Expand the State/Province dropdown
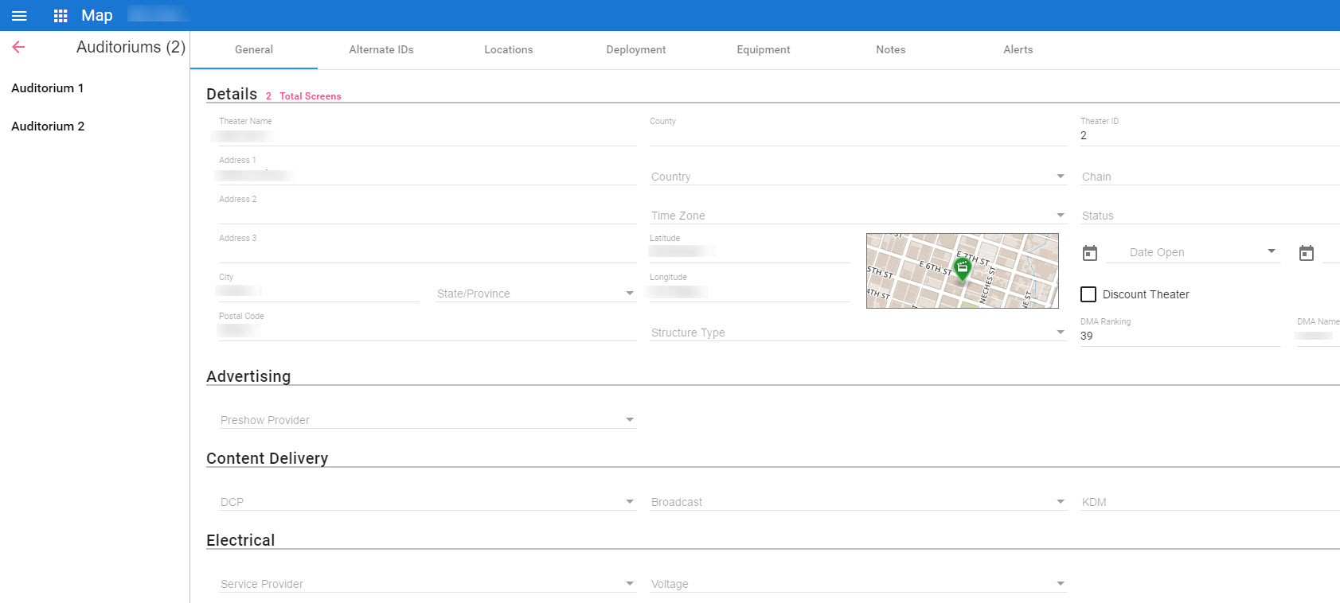 [x=535, y=294]
